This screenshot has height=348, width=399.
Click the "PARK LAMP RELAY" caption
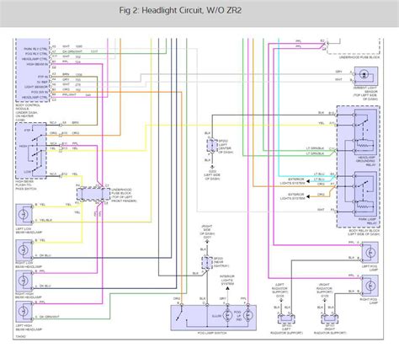(x=368, y=222)
